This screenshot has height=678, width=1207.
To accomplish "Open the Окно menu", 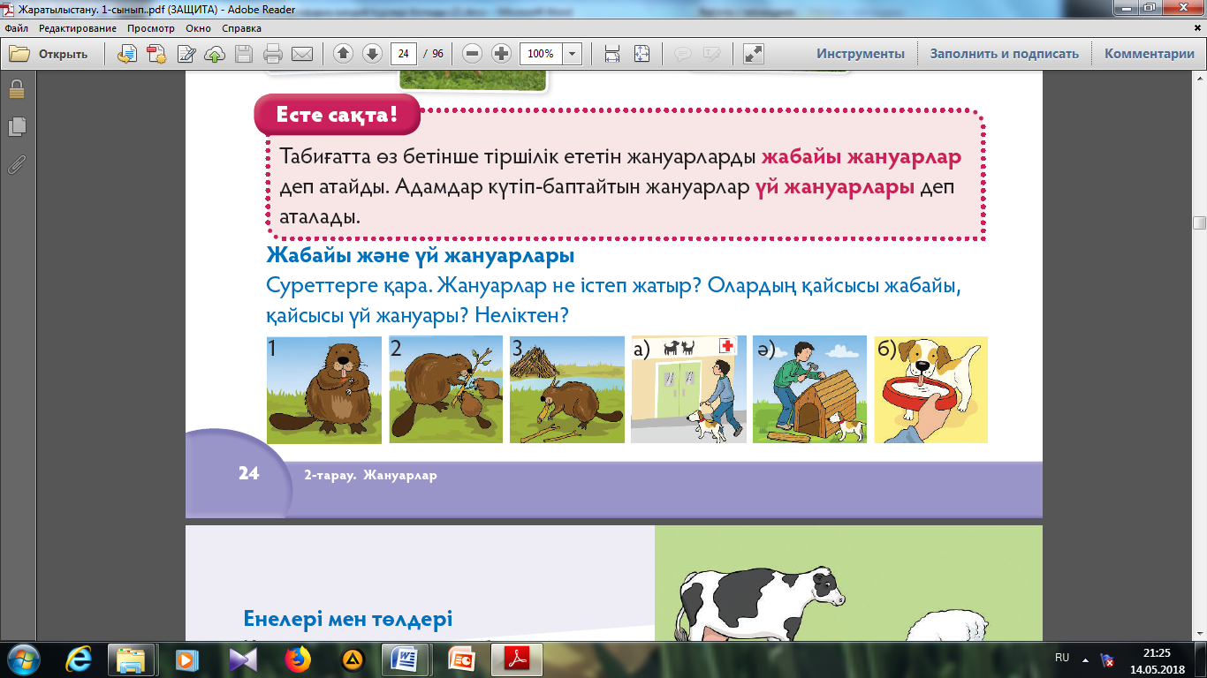I will tap(198, 28).
